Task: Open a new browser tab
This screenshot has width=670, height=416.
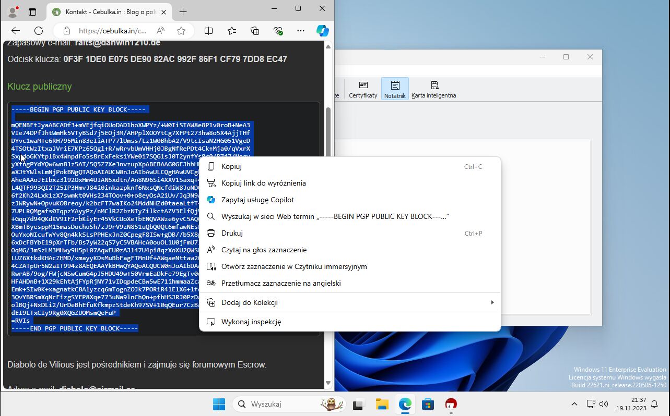Action: [x=183, y=11]
